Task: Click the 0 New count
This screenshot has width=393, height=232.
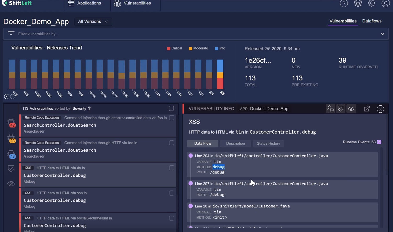Action: coord(294,60)
